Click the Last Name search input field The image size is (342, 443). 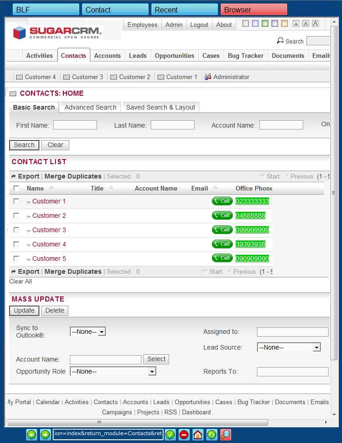point(172,125)
